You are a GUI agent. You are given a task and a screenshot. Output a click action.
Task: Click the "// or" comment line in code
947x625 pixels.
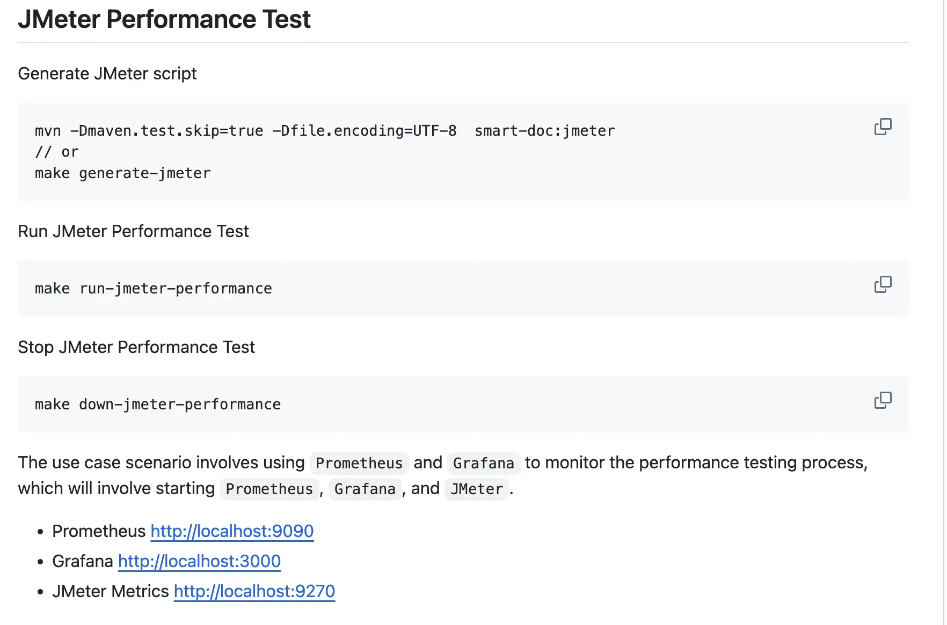coord(57,152)
